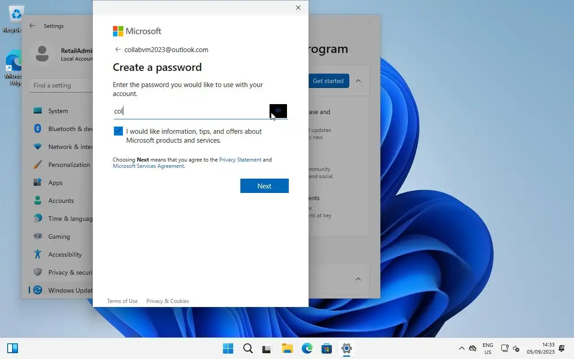Click the network status tray icon
Screen dimensions: 574x359
[x=504, y=348]
